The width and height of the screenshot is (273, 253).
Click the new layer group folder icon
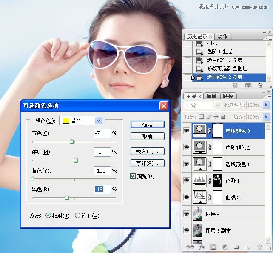tap(236, 247)
